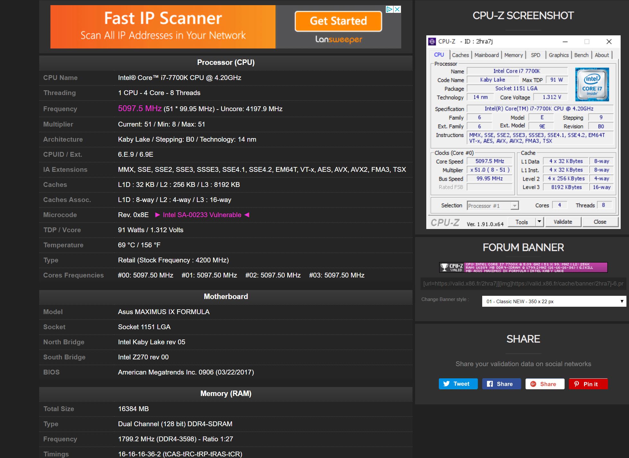
Task: Minimize the CPU-Z screenshot window
Action: click(x=565, y=42)
